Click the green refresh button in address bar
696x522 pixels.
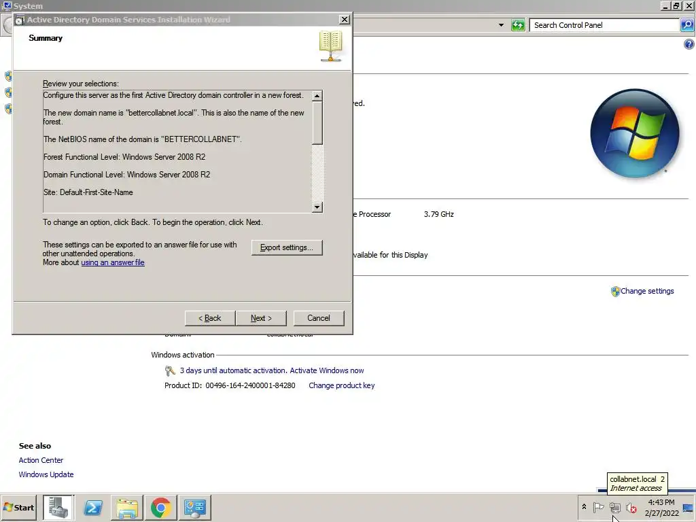pos(518,25)
